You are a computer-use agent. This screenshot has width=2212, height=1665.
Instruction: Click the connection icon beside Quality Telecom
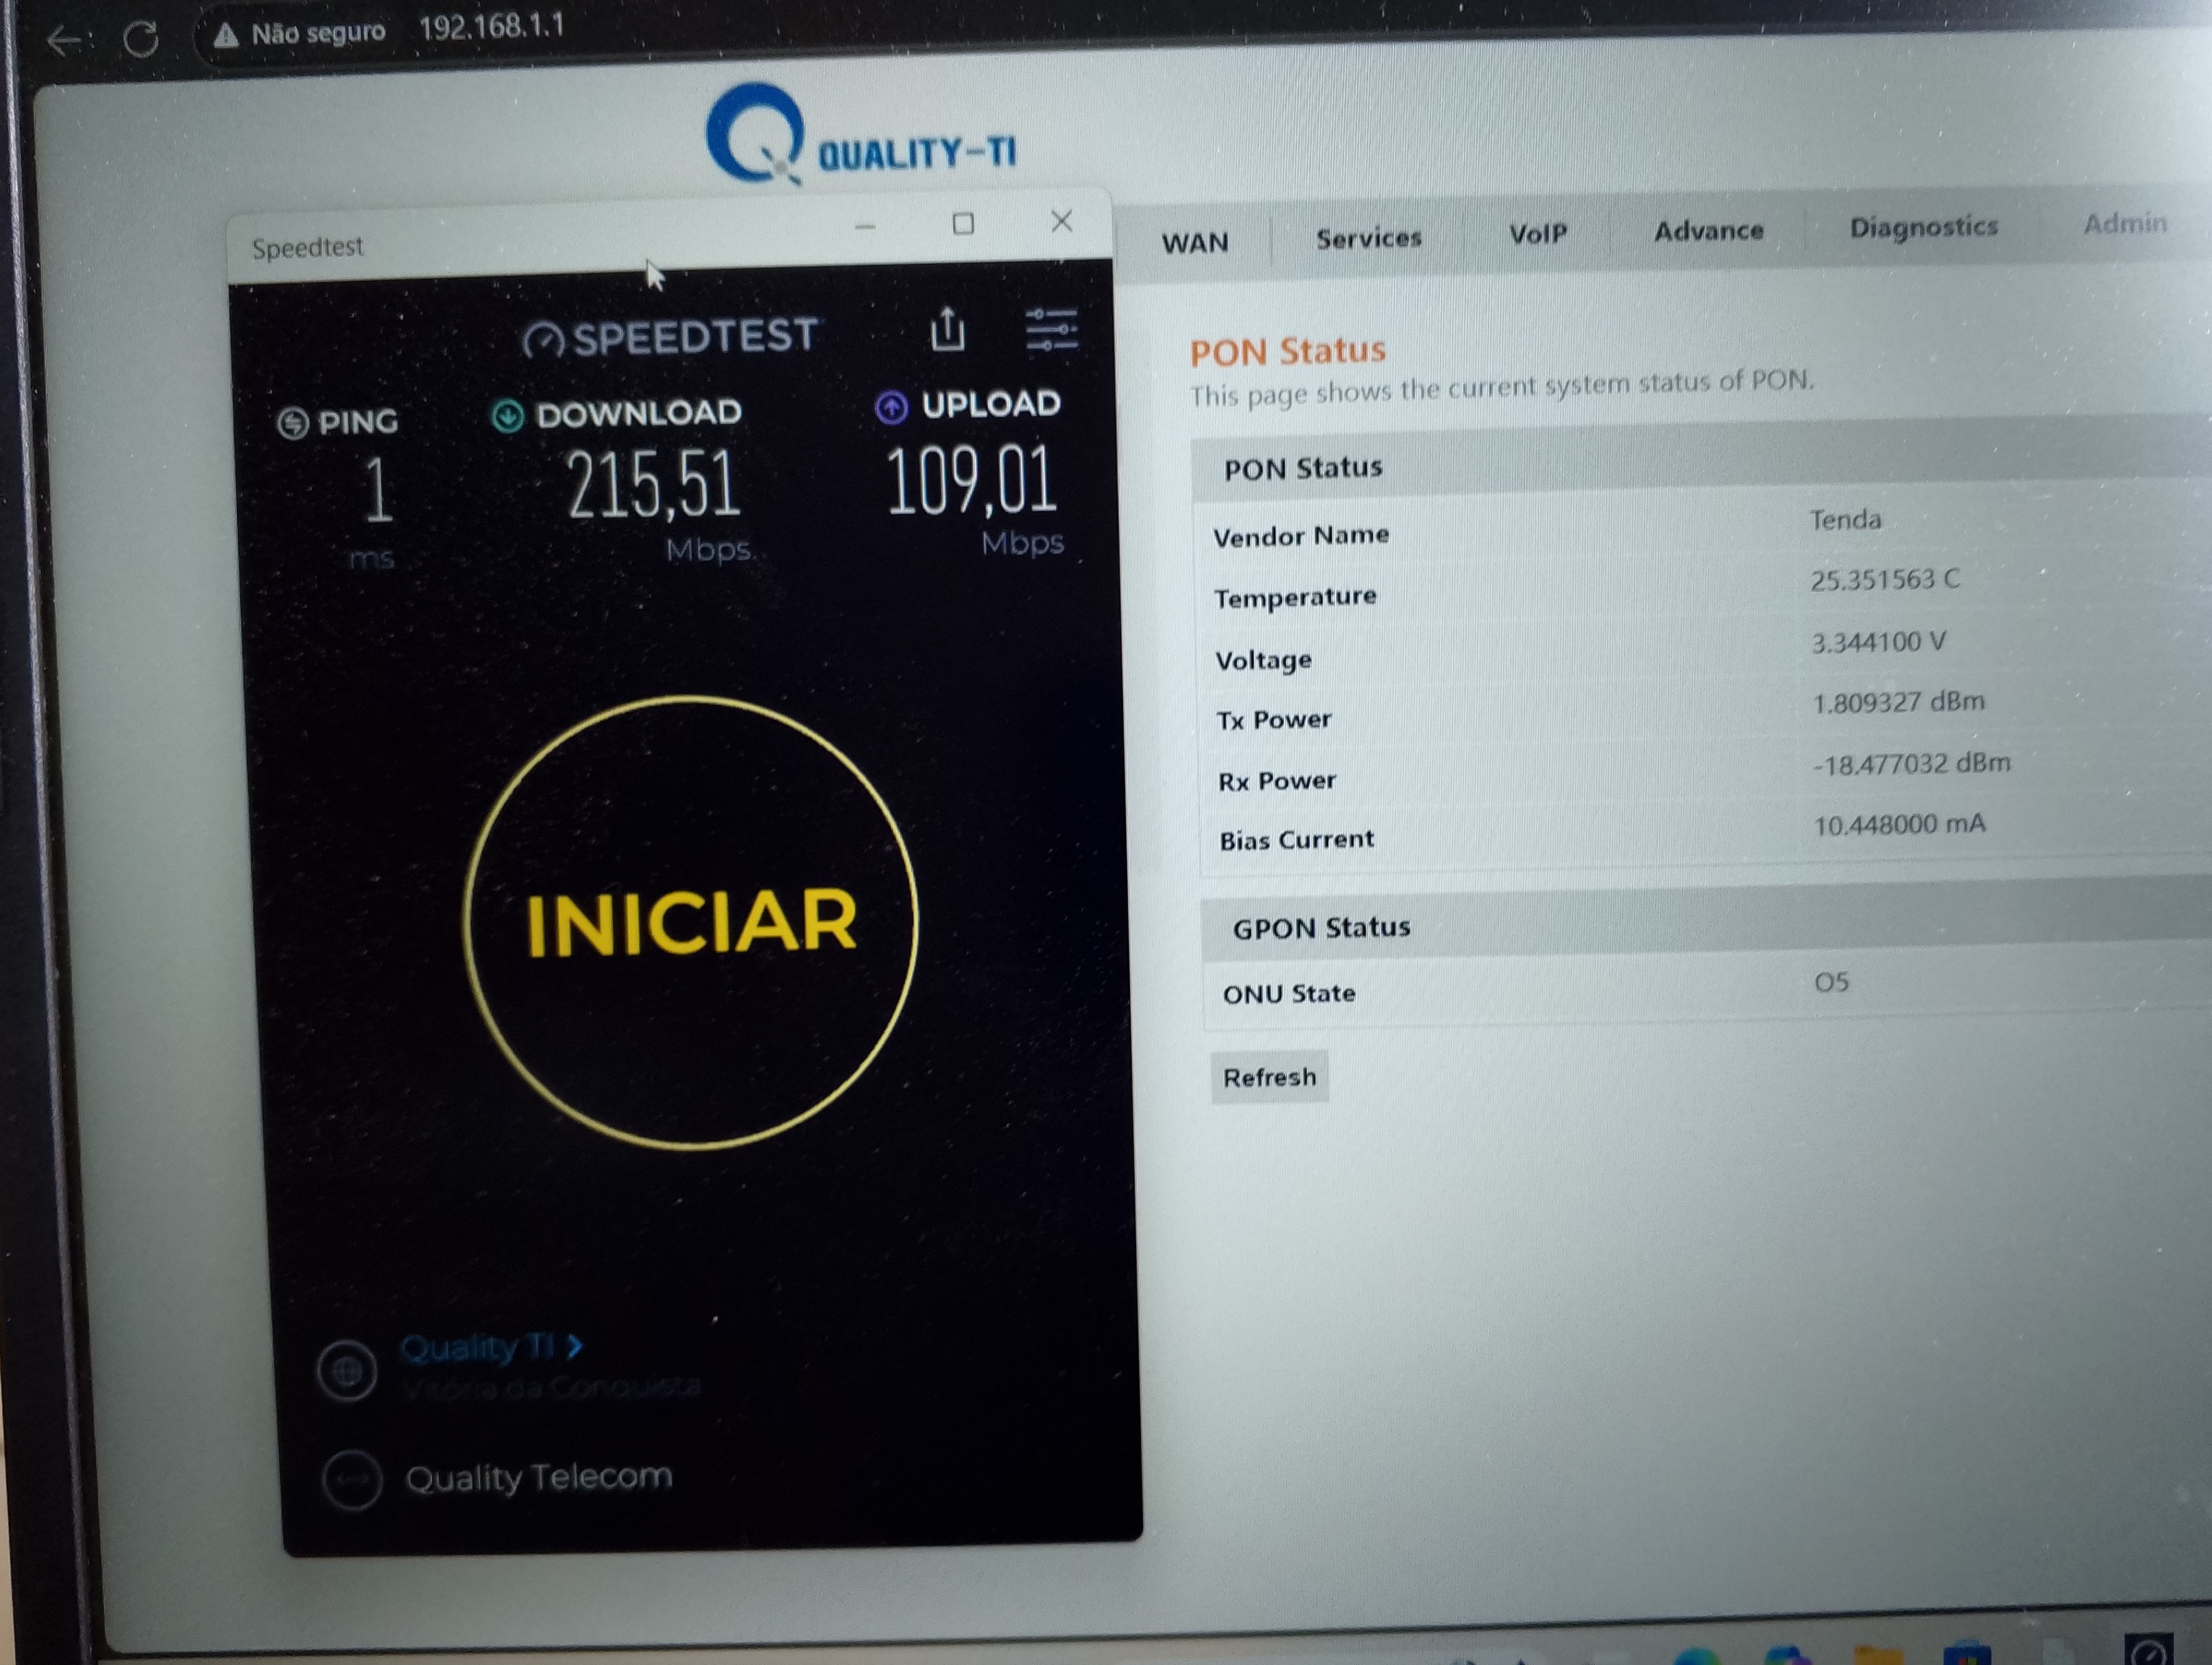[x=352, y=1480]
